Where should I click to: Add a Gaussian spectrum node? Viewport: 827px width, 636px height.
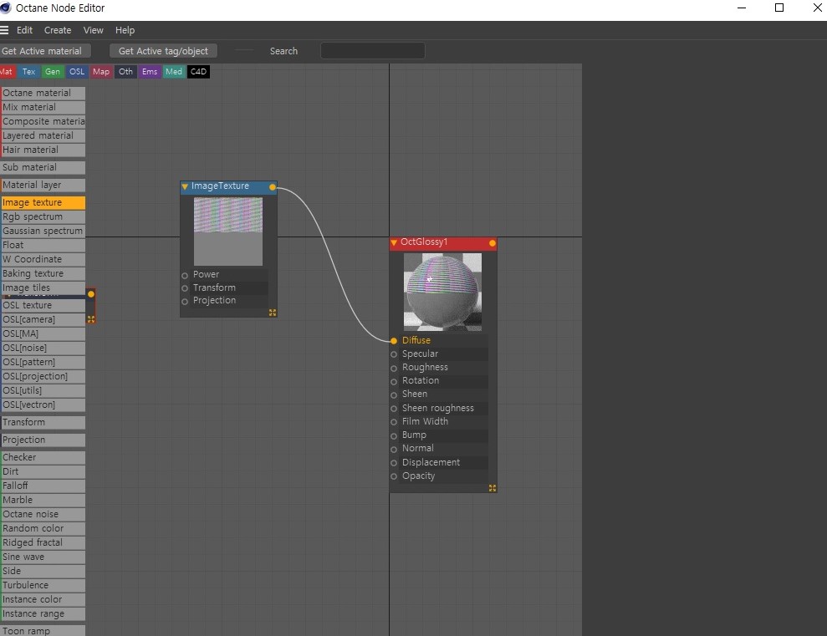pos(43,232)
